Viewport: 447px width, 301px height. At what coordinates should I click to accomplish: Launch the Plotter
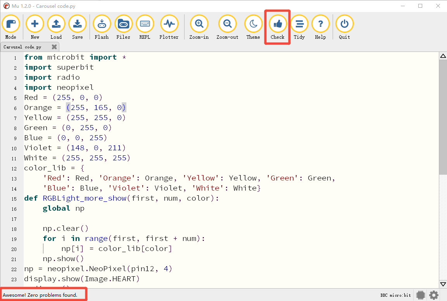click(169, 28)
